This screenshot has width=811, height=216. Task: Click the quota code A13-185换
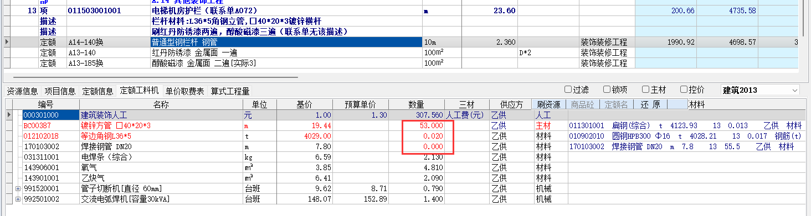[108, 63]
